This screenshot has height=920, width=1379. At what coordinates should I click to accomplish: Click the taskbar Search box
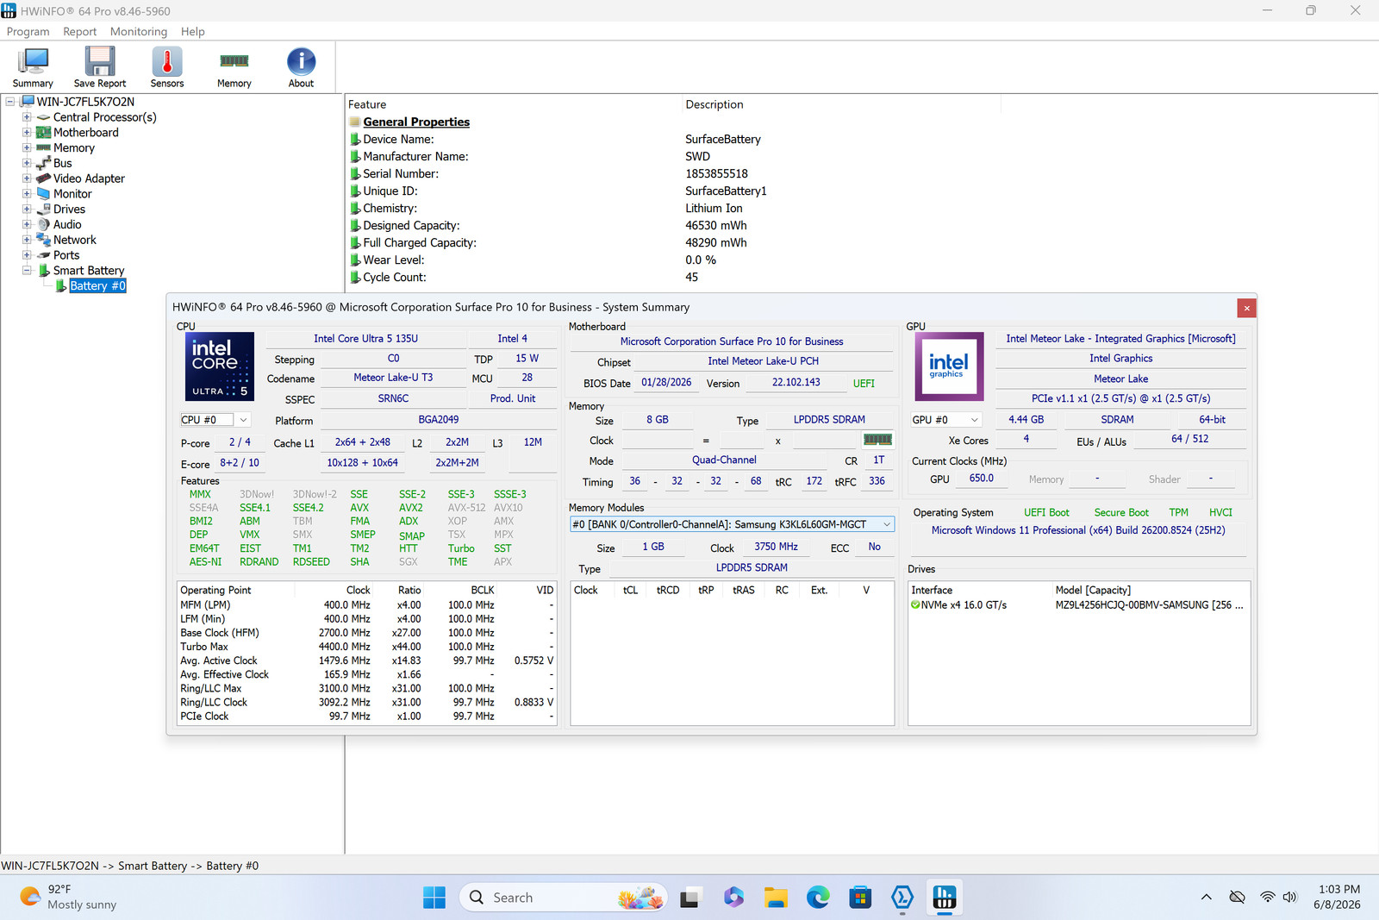tap(564, 898)
